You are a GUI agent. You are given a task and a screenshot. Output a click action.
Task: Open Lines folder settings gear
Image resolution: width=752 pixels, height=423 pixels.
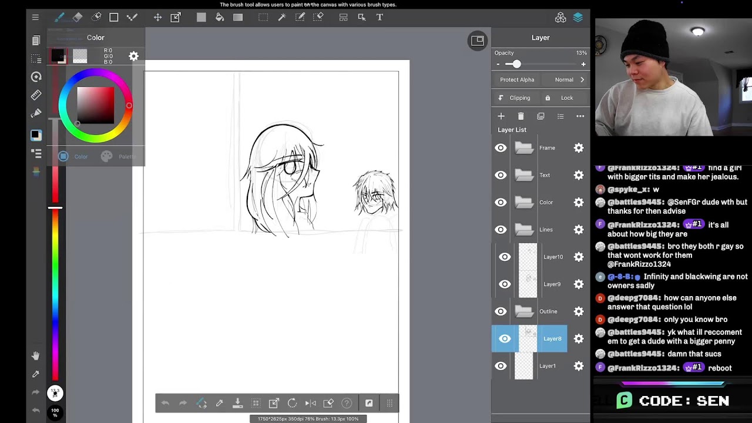click(x=579, y=230)
